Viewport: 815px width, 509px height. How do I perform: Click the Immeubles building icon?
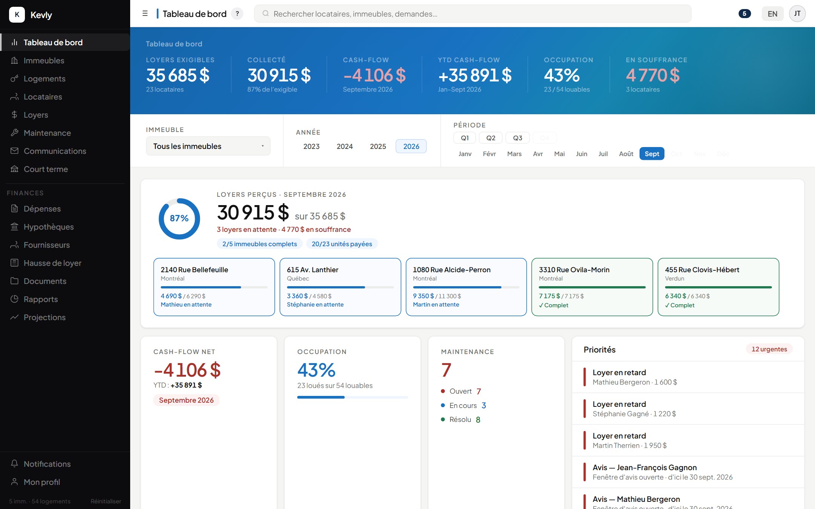[14, 60]
